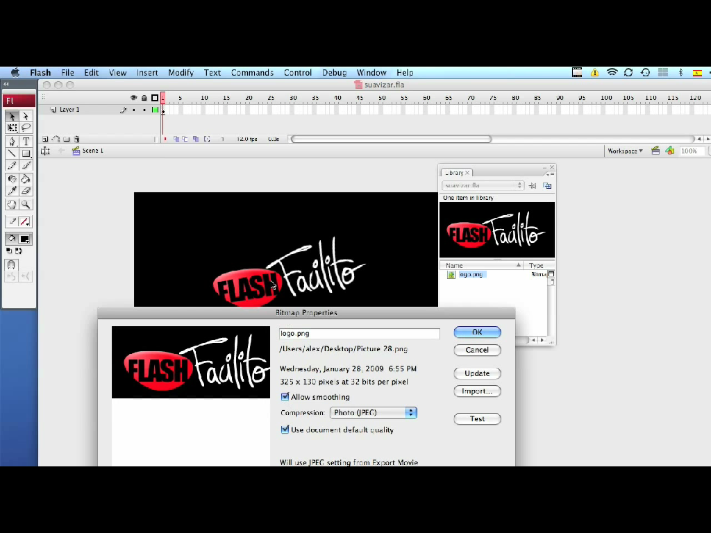Pick the Pencil tool
711x533 pixels.
click(12, 166)
